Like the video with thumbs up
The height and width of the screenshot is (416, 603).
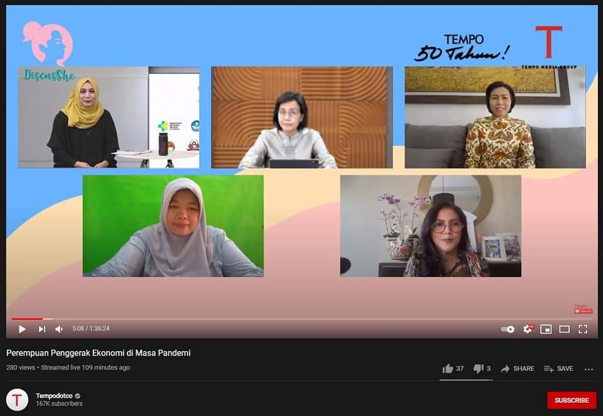coord(453,369)
